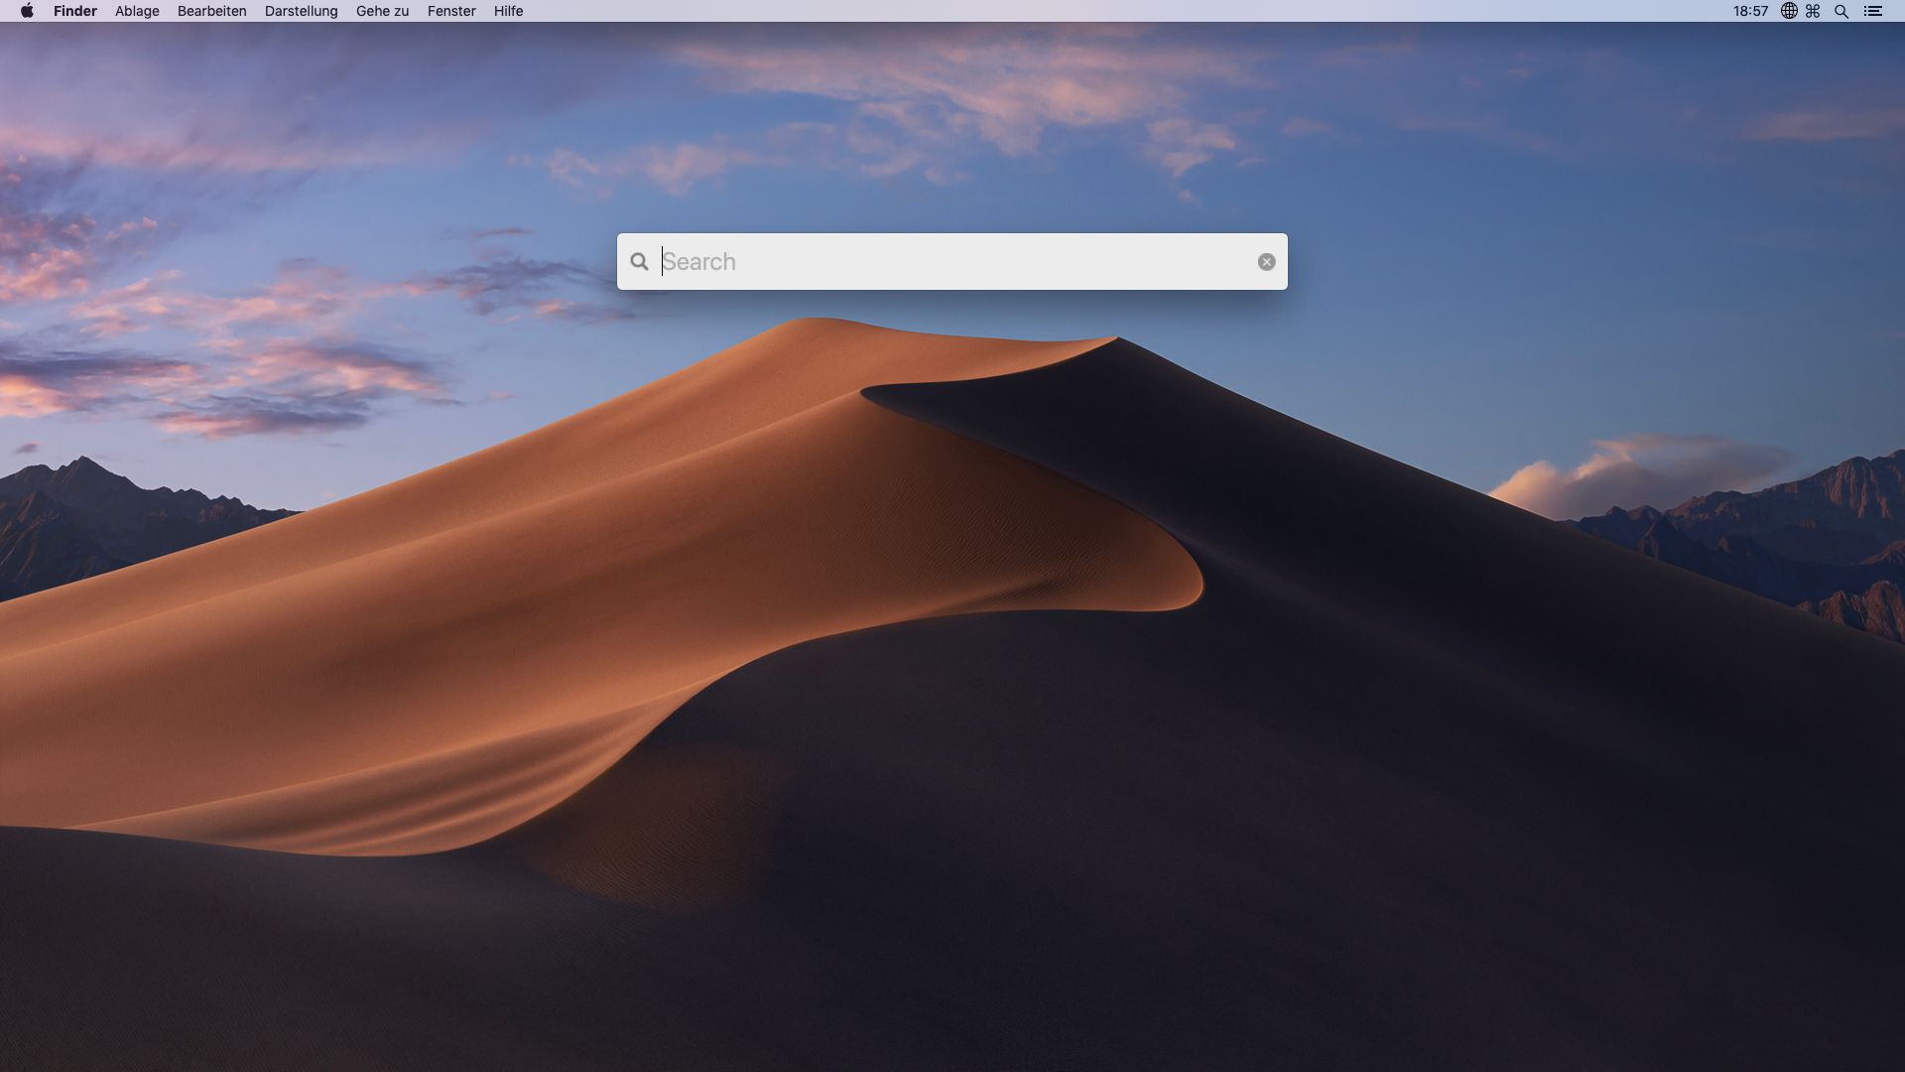Image resolution: width=1905 pixels, height=1072 pixels.
Task: Click the magnifier inside the search bar
Action: coord(640,261)
